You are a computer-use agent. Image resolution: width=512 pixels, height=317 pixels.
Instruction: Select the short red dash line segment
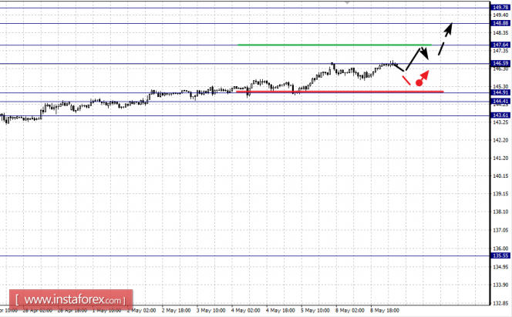[x=406, y=79]
